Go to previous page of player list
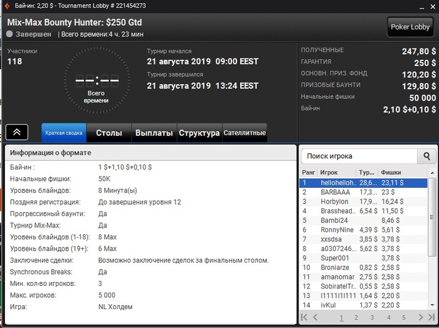The image size is (439, 328). coord(315,317)
